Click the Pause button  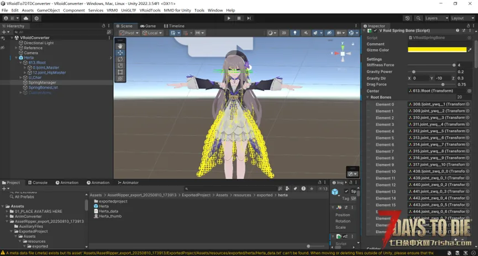(239, 18)
